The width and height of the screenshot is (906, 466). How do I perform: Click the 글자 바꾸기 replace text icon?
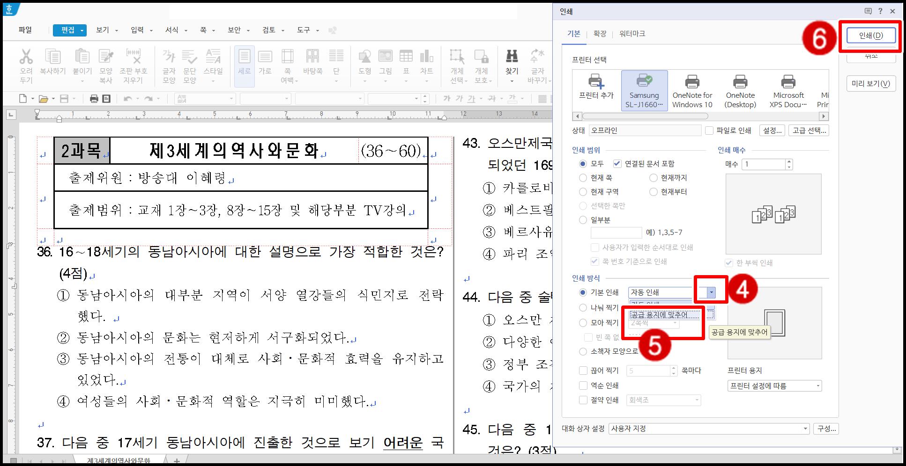537,57
